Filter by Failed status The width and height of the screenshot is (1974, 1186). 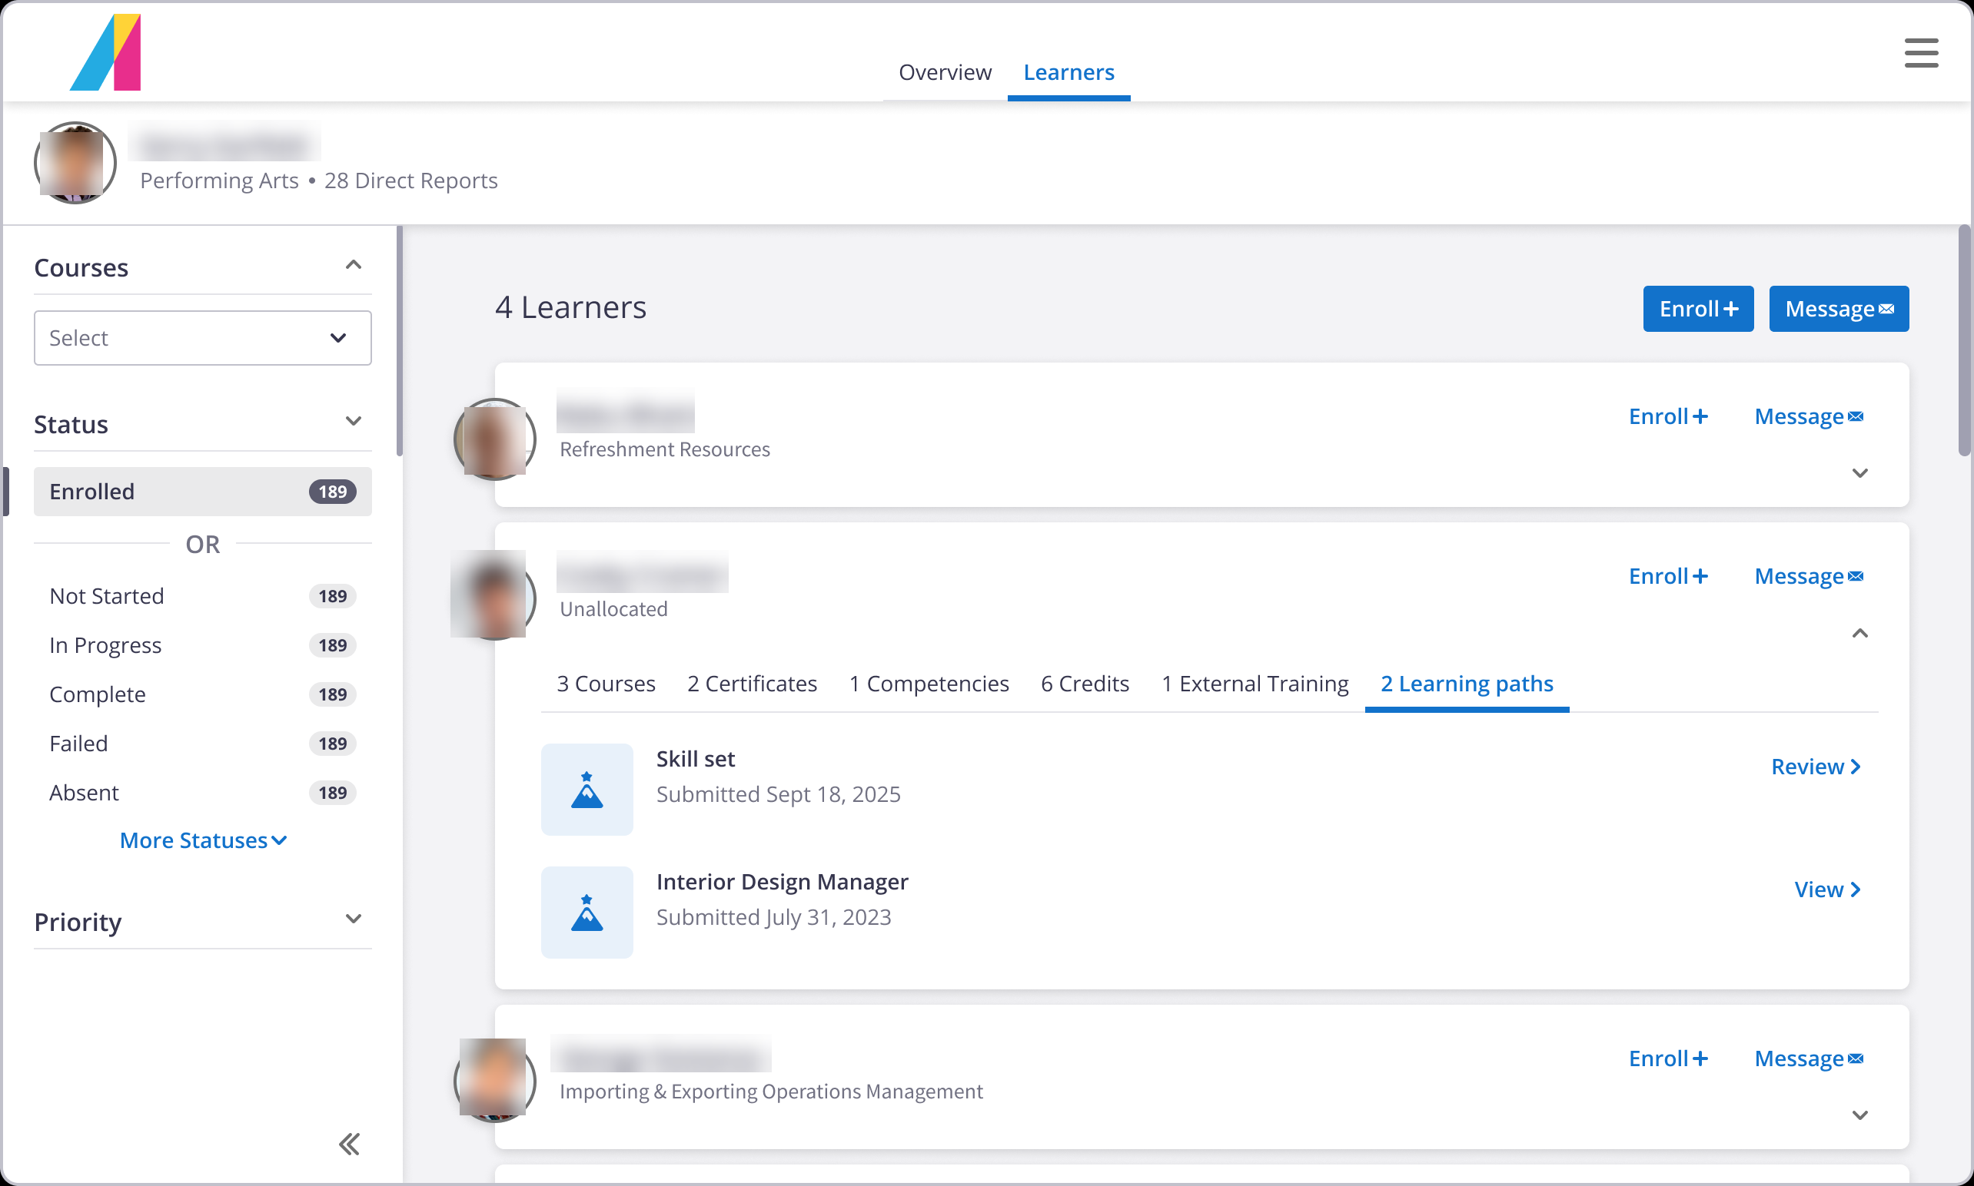click(202, 744)
